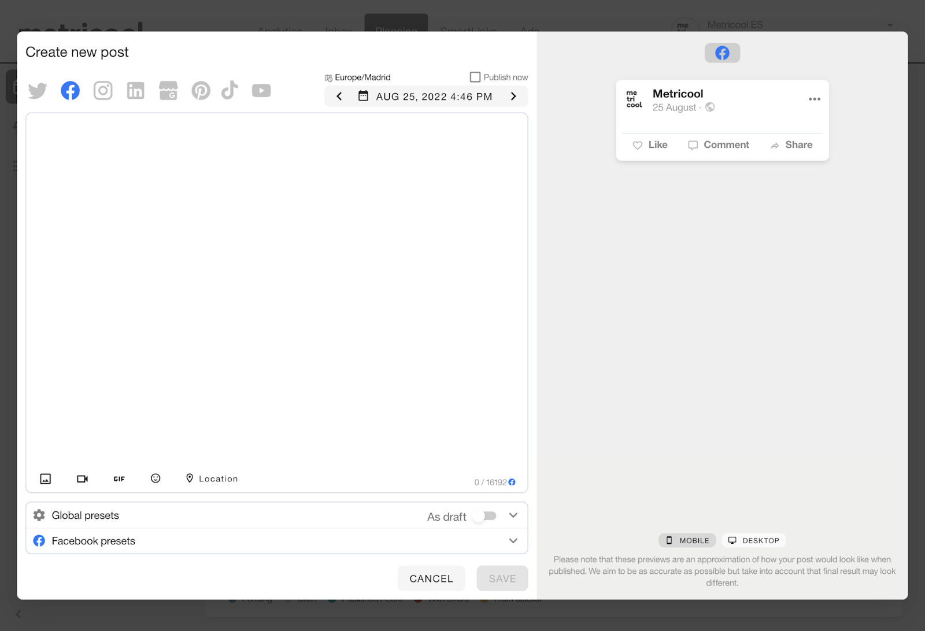Open the emoji picker
This screenshot has width=925, height=631.
click(156, 478)
